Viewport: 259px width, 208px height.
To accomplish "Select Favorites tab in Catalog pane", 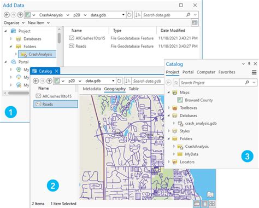I will point(227,72).
